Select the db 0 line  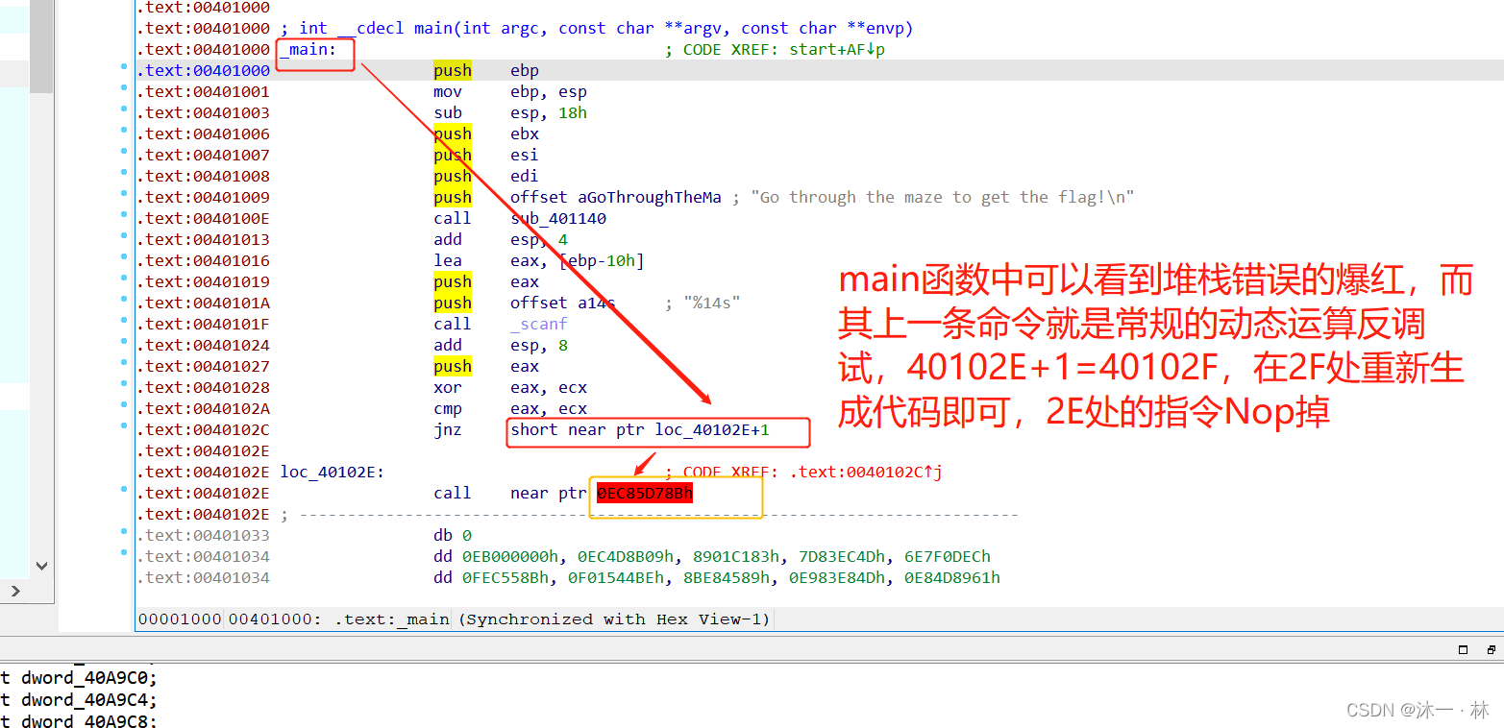click(453, 535)
